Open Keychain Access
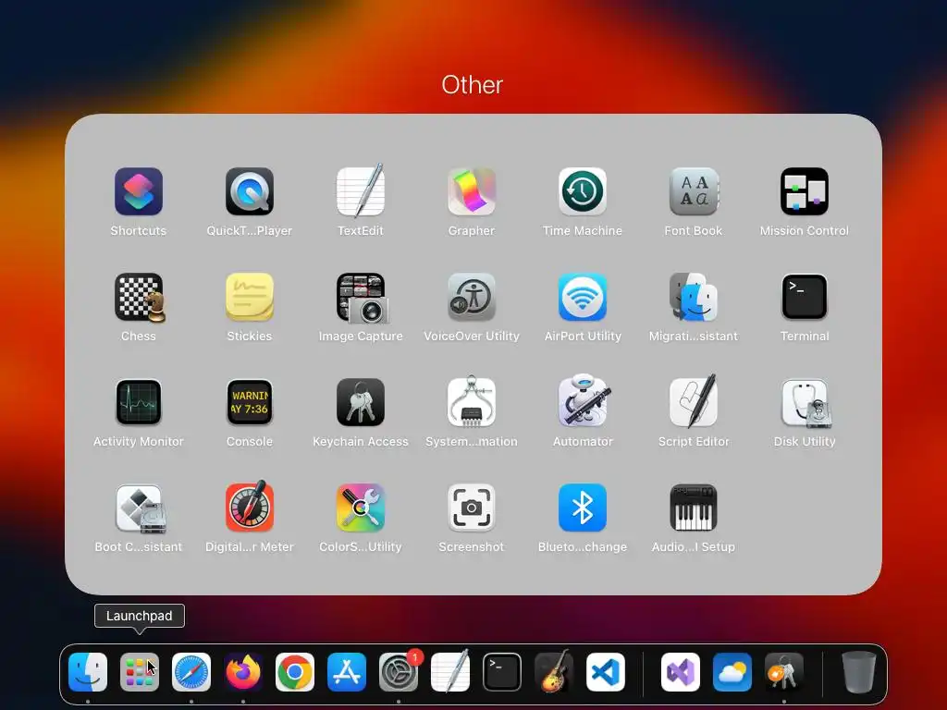 click(361, 403)
